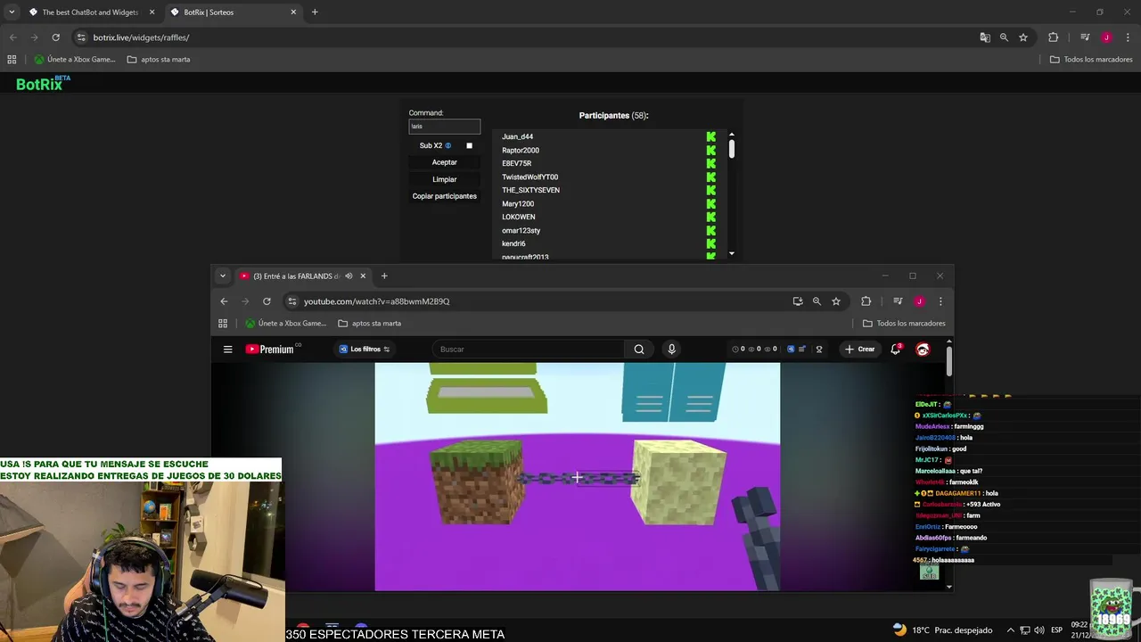Click Kick icon beside Mary1200
1141x642 pixels.
click(x=710, y=203)
